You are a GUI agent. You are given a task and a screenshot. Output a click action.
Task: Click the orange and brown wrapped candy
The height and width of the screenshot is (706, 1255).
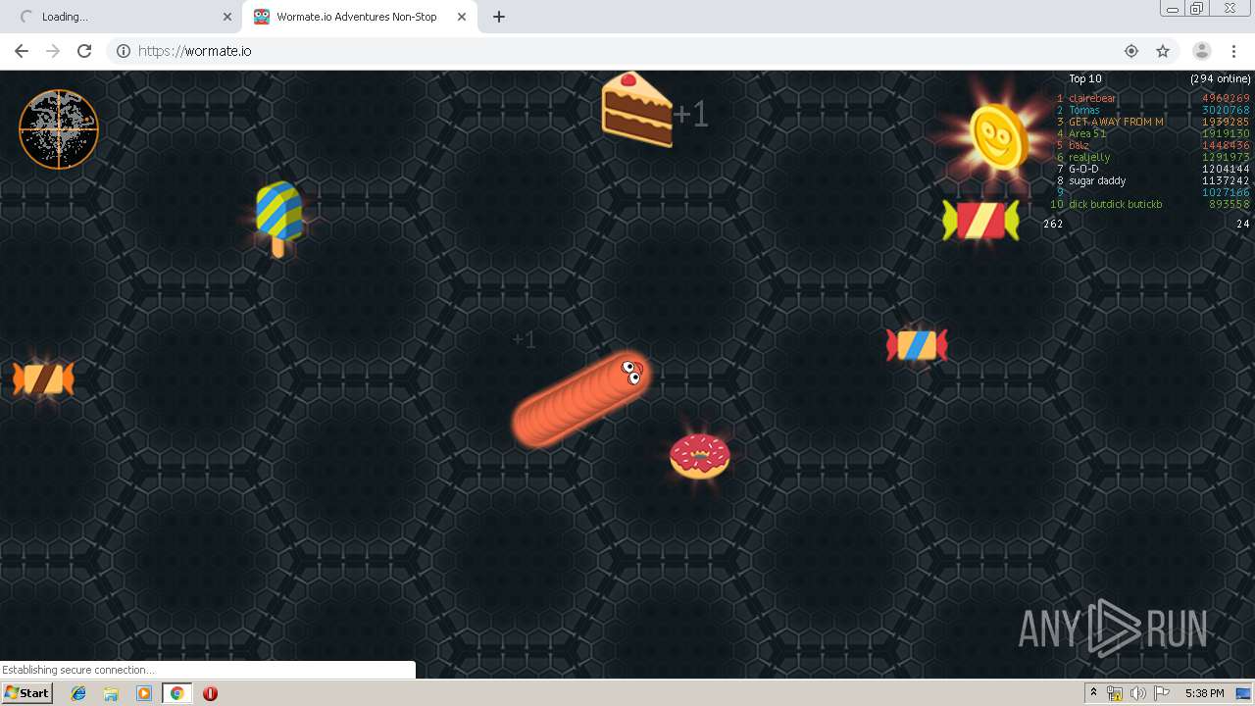43,378
